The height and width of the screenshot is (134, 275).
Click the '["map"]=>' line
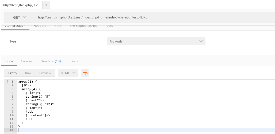click(34, 108)
